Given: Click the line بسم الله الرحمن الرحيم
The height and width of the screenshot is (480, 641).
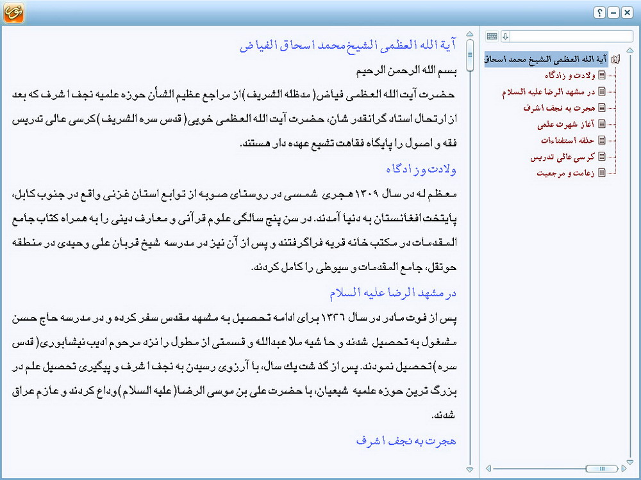Looking at the screenshot, I should coord(406,70).
